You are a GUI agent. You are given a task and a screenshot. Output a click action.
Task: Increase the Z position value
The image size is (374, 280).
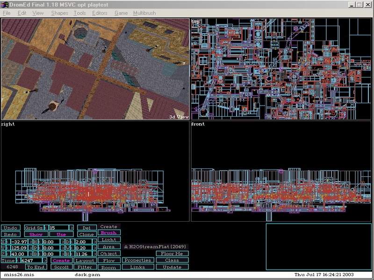[31, 254]
